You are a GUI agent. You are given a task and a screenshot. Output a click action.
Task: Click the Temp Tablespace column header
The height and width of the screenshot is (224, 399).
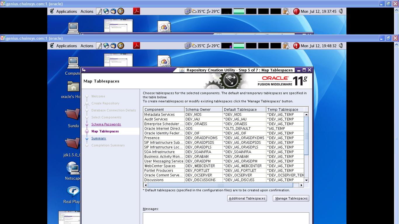(285, 109)
